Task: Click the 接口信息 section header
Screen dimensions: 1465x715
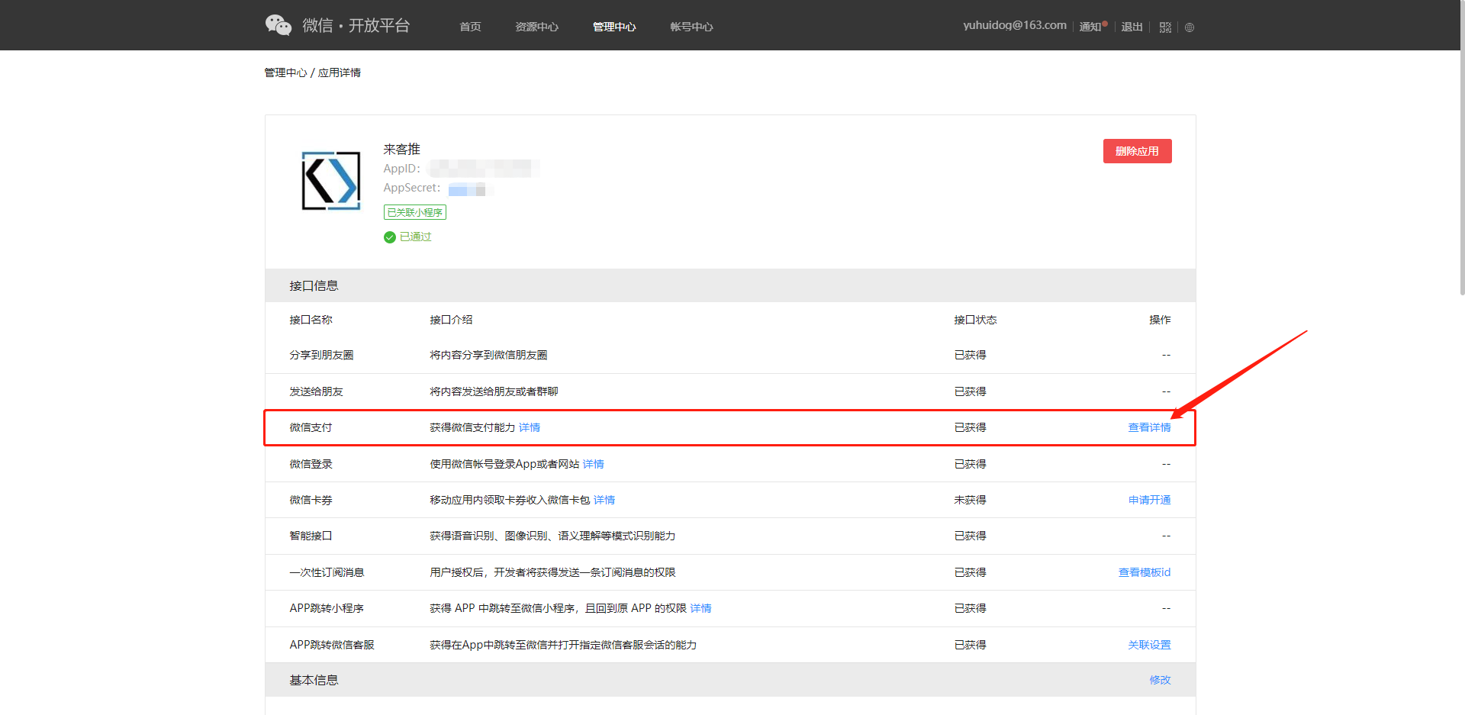Action: [730, 285]
